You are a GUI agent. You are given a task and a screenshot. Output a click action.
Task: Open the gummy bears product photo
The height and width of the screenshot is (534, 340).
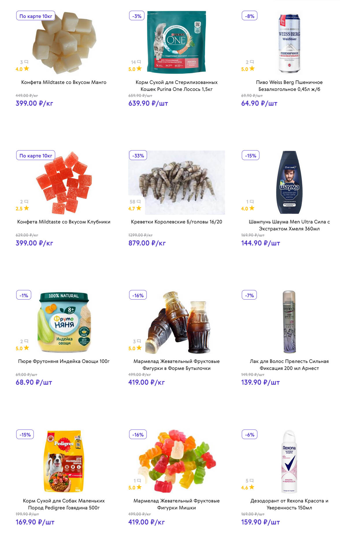176,461
